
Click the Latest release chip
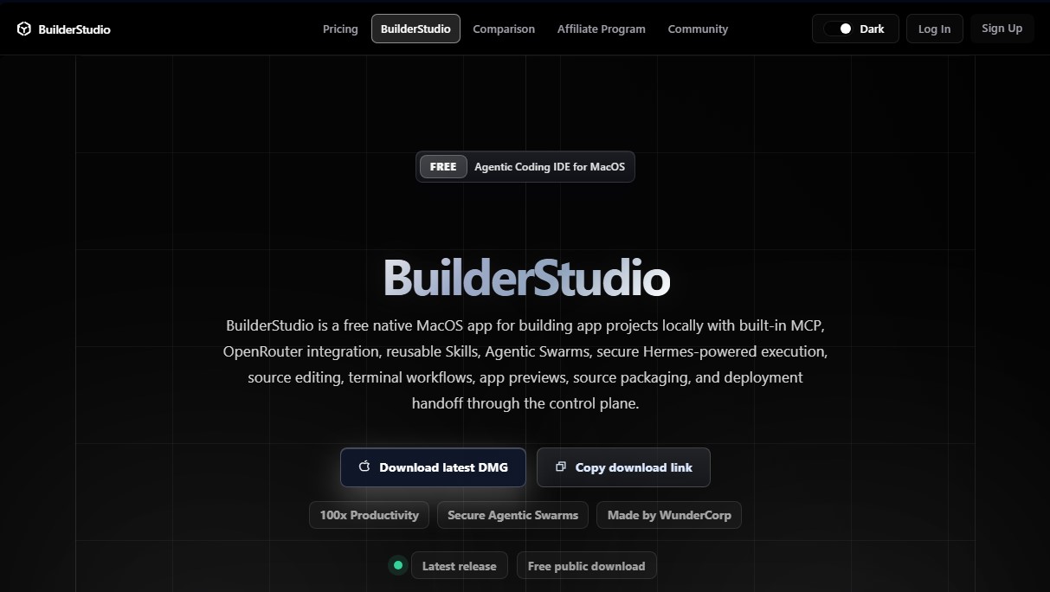click(x=459, y=566)
